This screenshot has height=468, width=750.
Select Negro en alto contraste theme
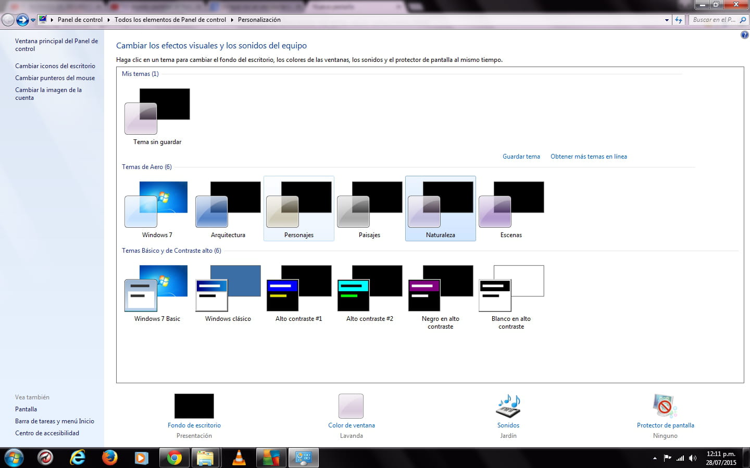coord(441,297)
